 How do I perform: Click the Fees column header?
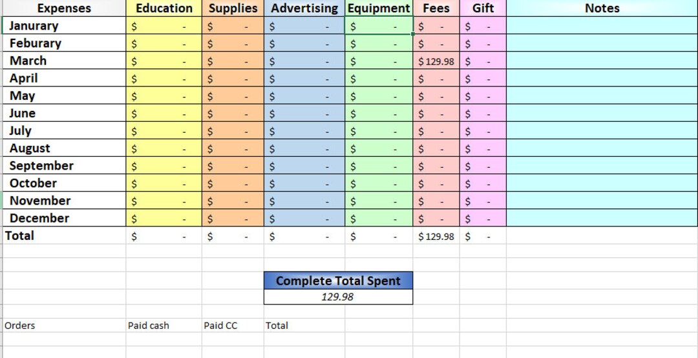point(436,8)
